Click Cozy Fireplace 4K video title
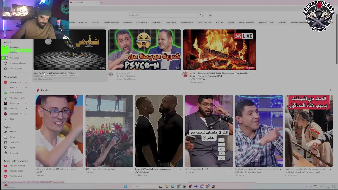 click(219, 75)
